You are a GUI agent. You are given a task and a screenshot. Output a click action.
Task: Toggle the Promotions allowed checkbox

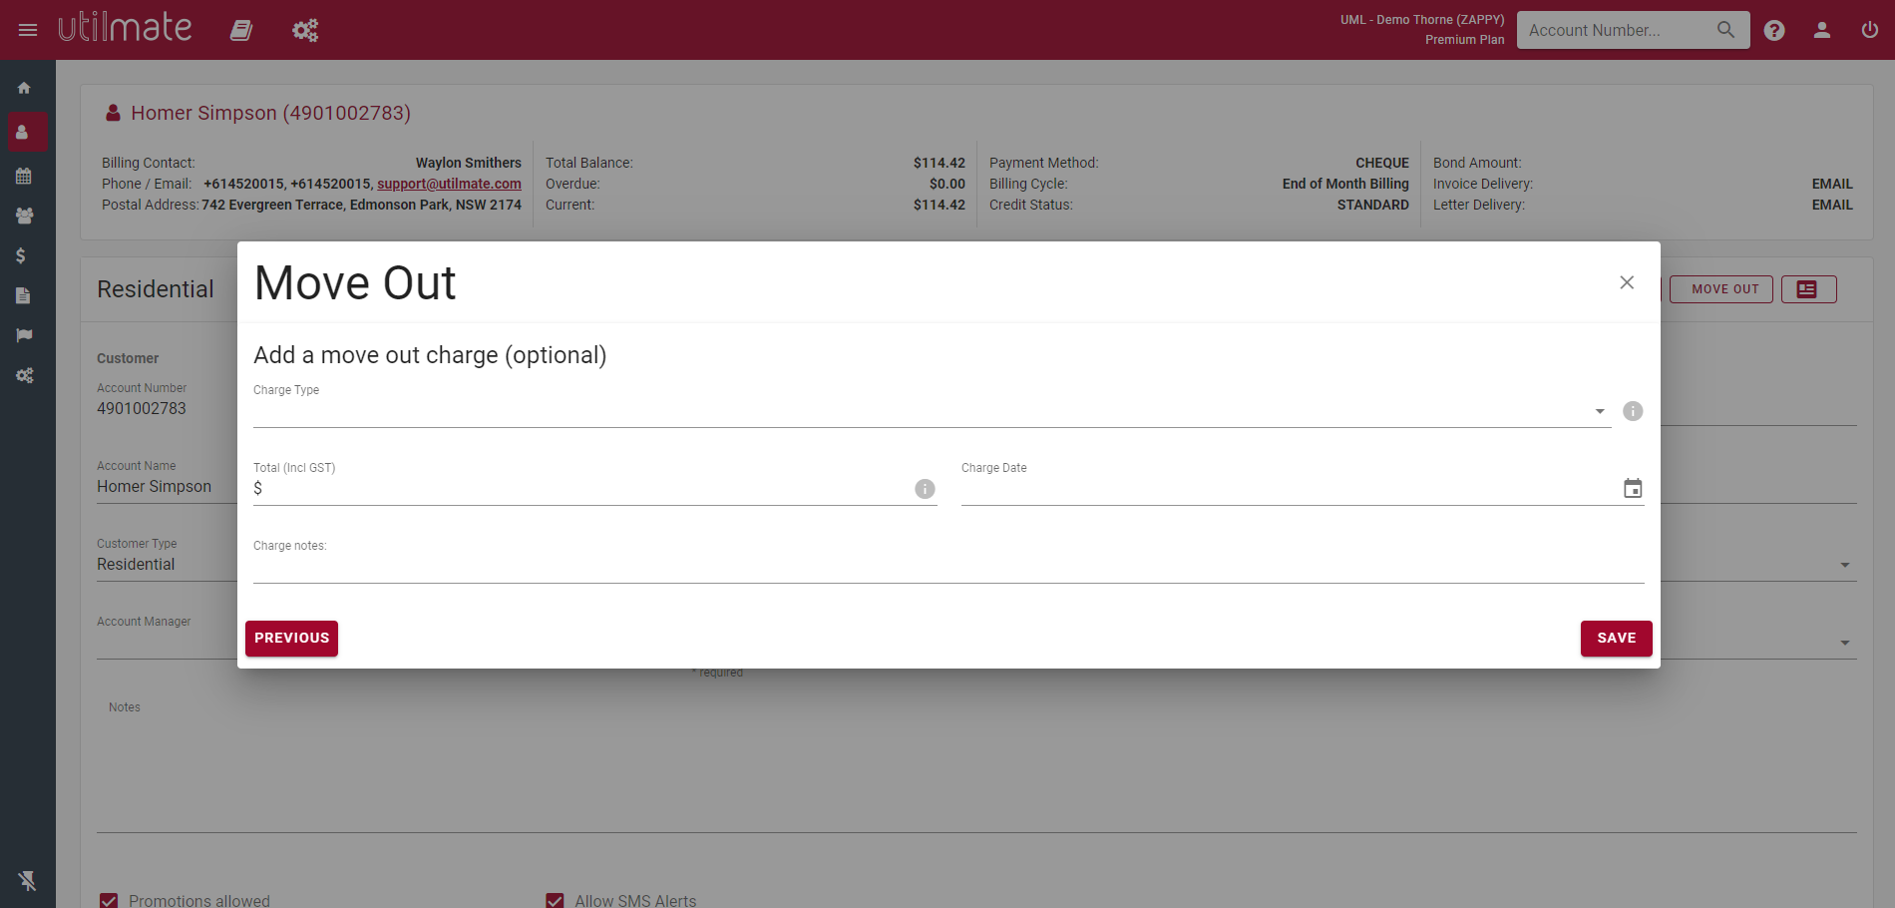point(109,901)
